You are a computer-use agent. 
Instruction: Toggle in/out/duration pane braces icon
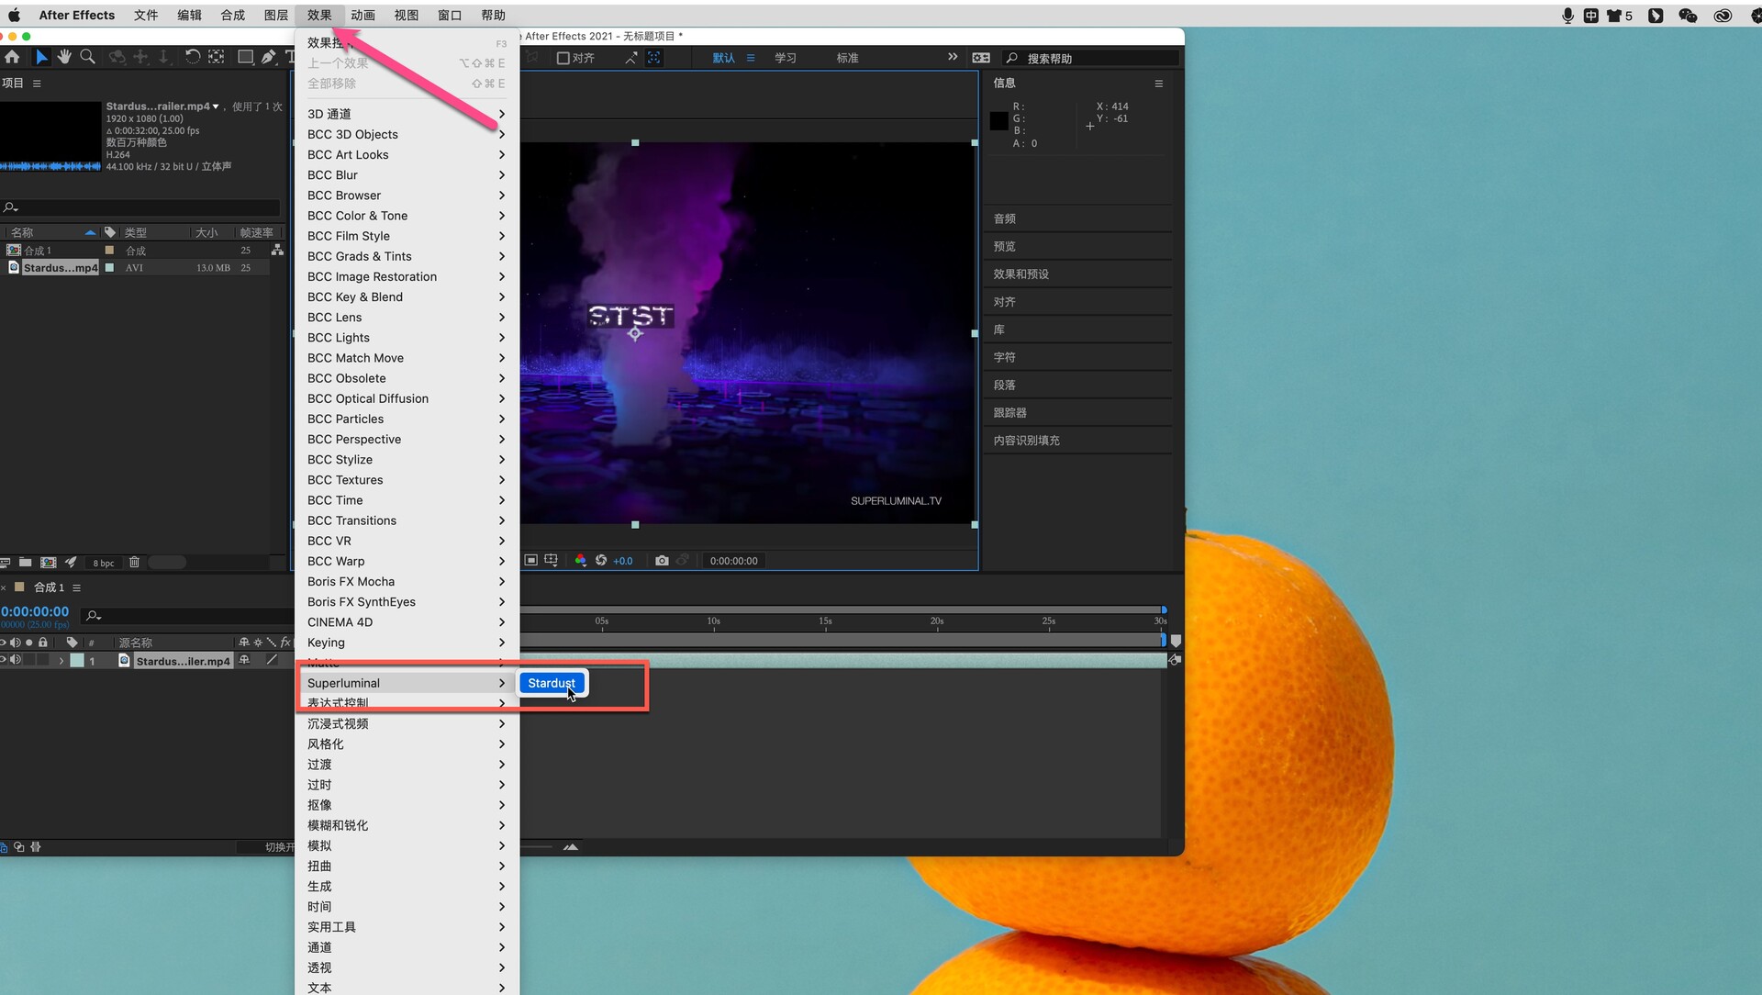tap(36, 847)
